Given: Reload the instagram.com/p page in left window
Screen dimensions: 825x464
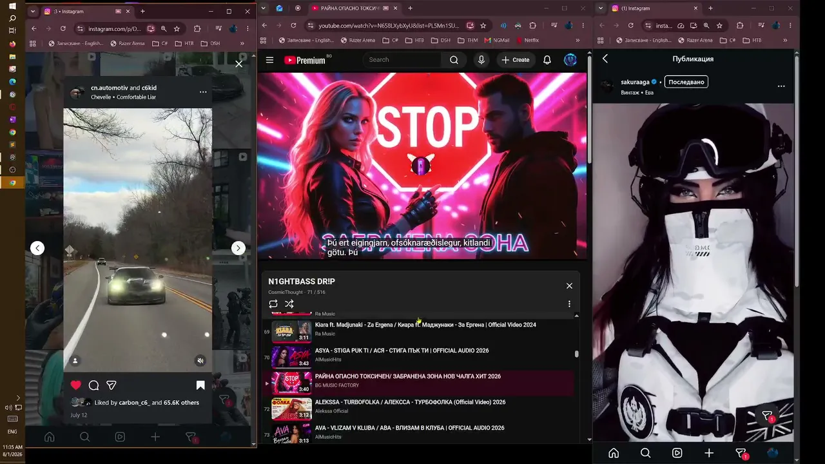Looking at the screenshot, I should tap(63, 28).
